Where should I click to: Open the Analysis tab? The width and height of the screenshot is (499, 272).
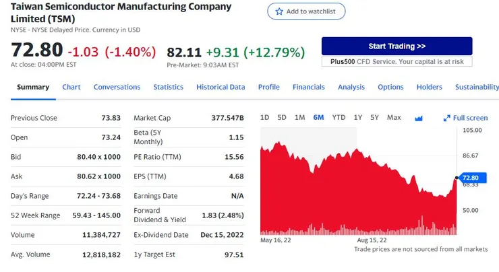351,87
